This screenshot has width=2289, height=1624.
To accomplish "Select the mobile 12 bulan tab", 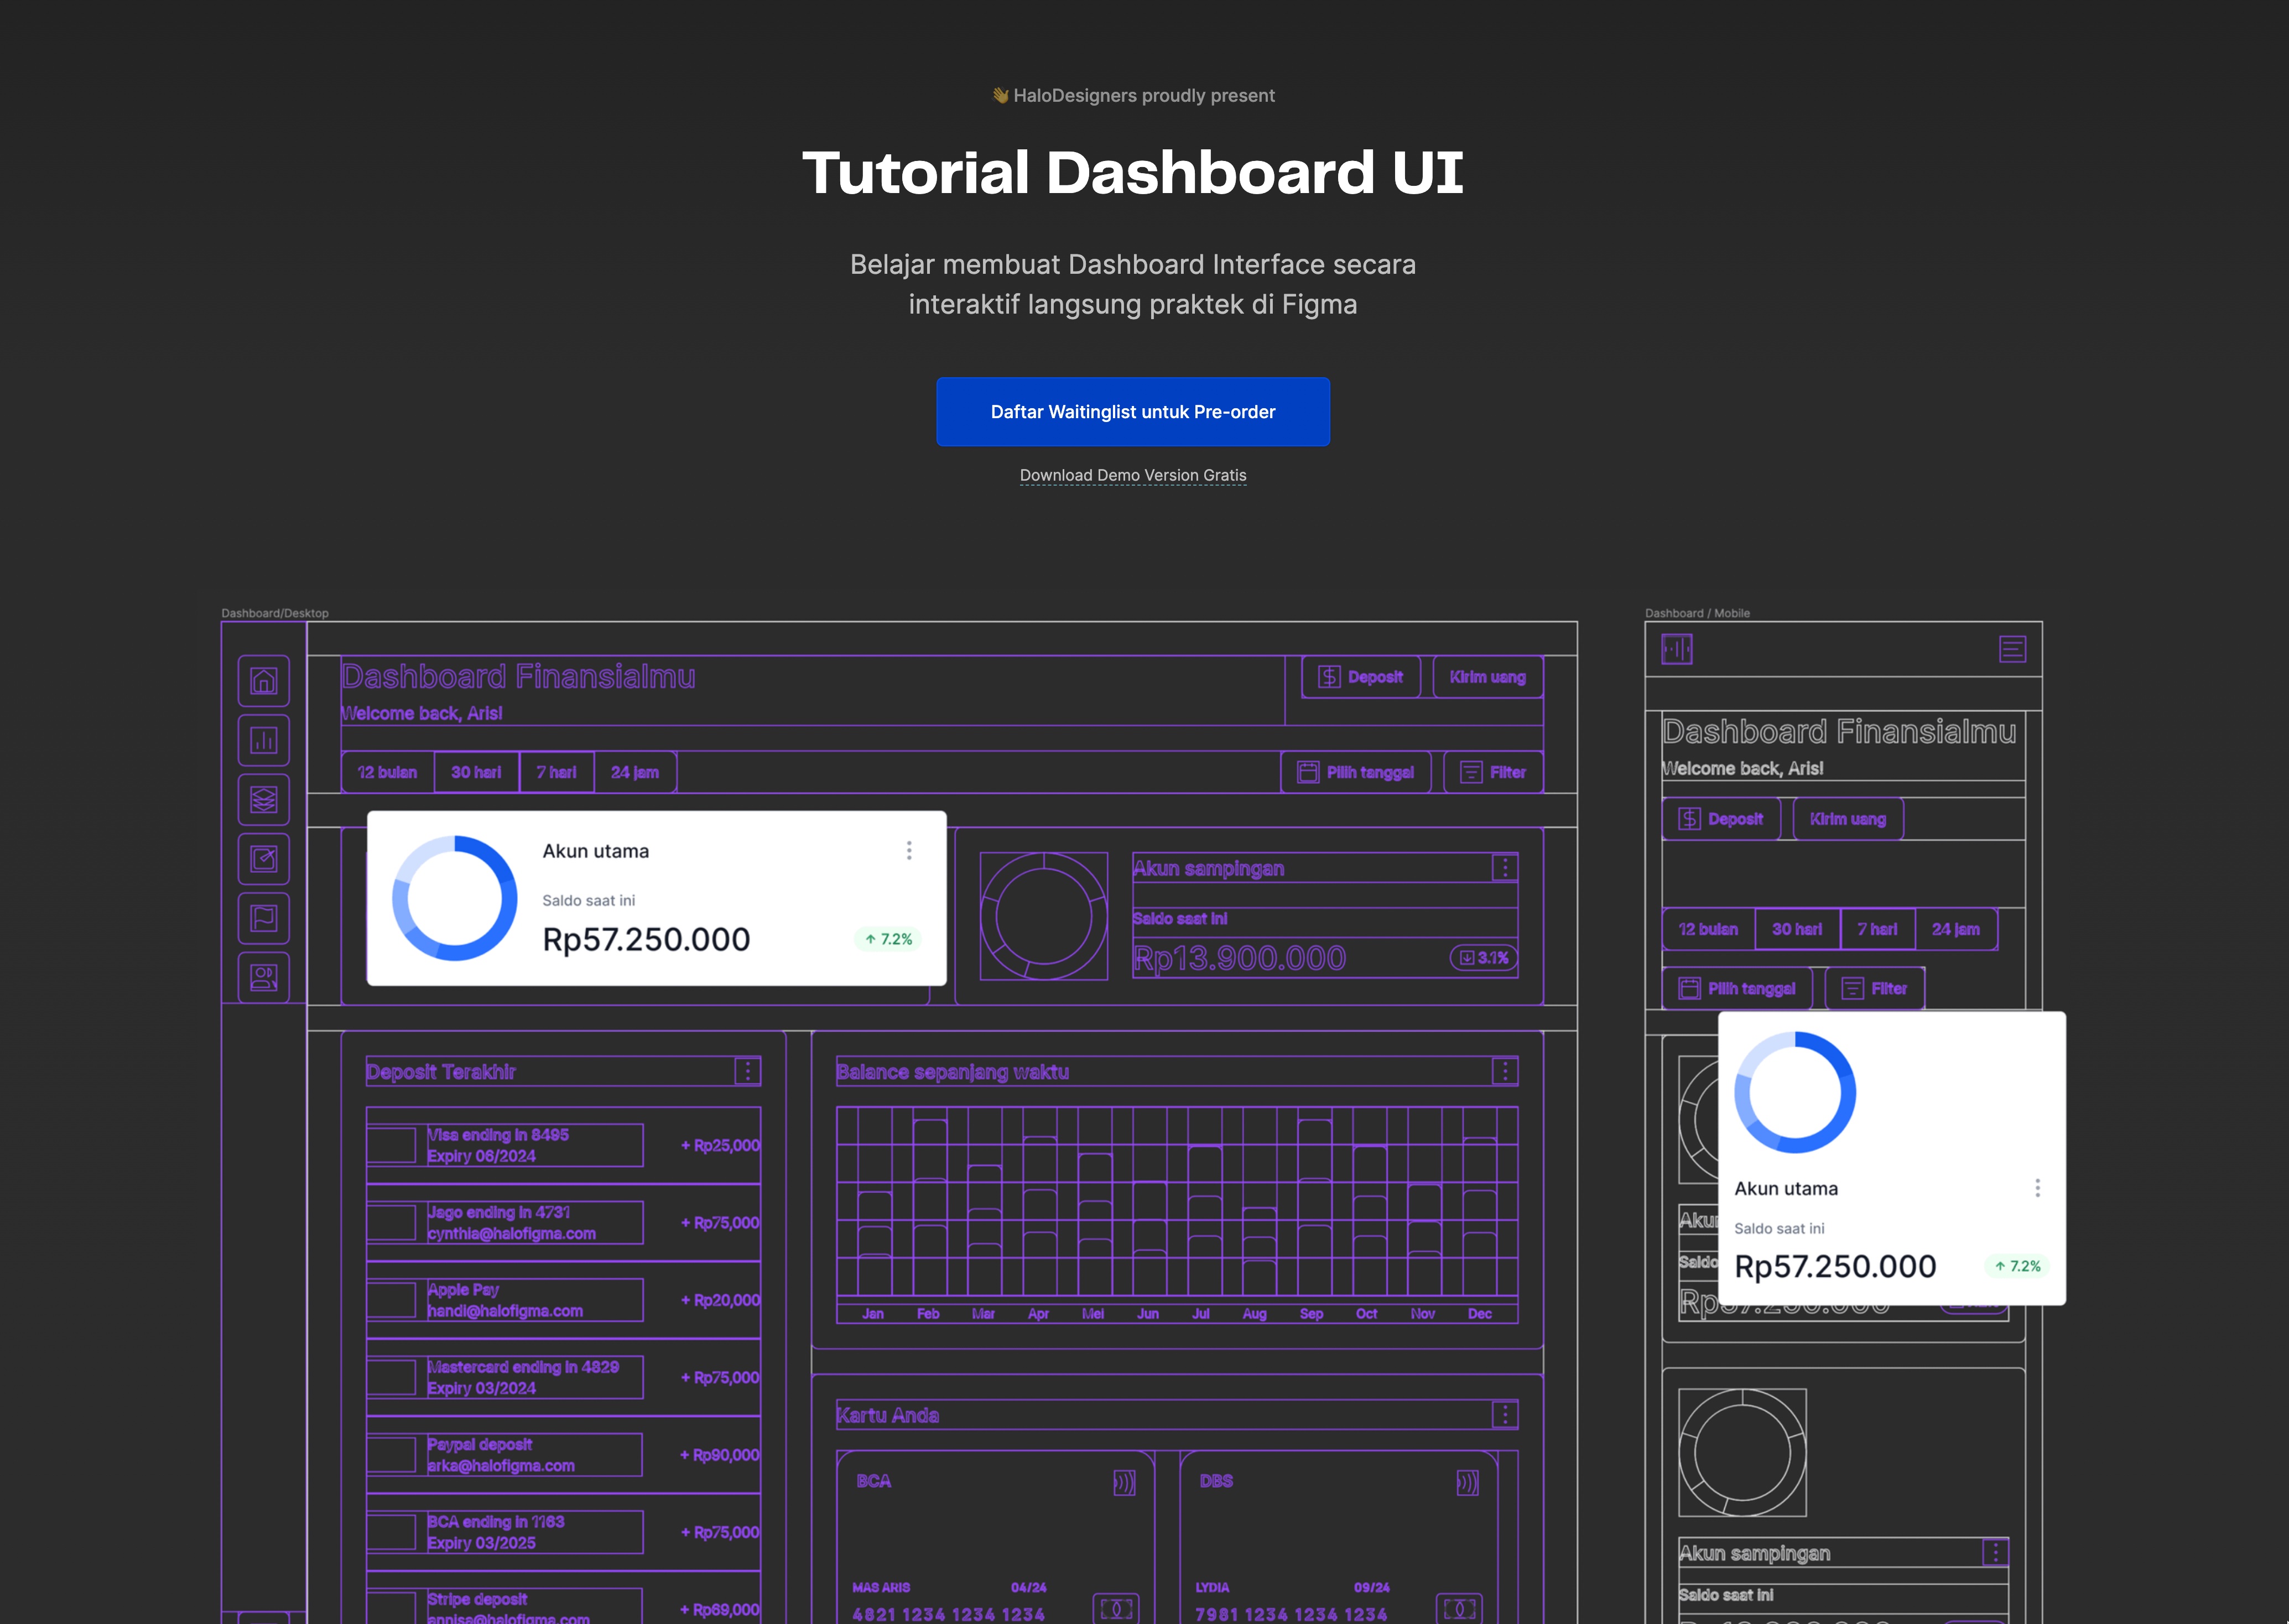I will point(1709,929).
